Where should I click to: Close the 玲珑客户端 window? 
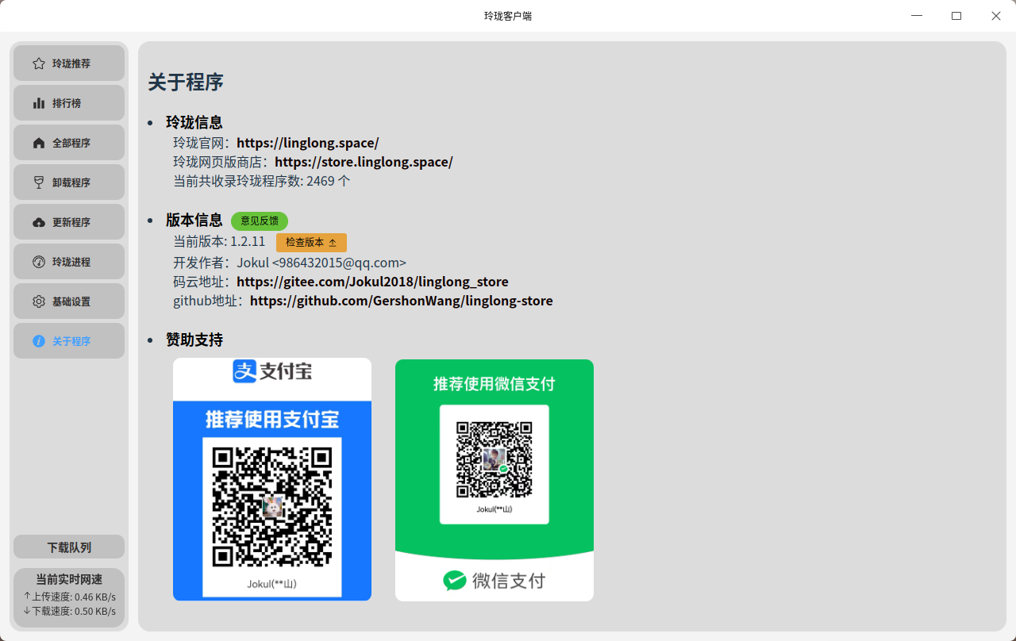click(996, 16)
